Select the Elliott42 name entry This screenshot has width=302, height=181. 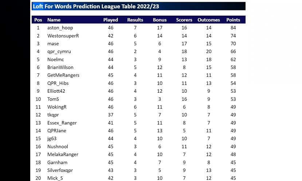(56, 91)
